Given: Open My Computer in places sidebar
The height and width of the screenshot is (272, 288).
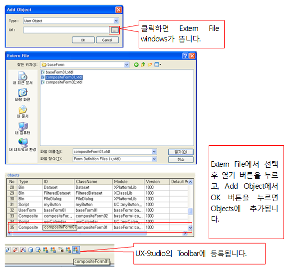Looking at the screenshot, I should pyautogui.click(x=22, y=128).
